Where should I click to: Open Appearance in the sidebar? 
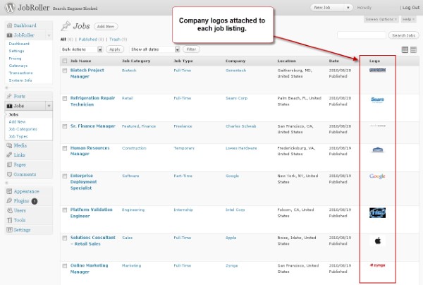click(25, 191)
